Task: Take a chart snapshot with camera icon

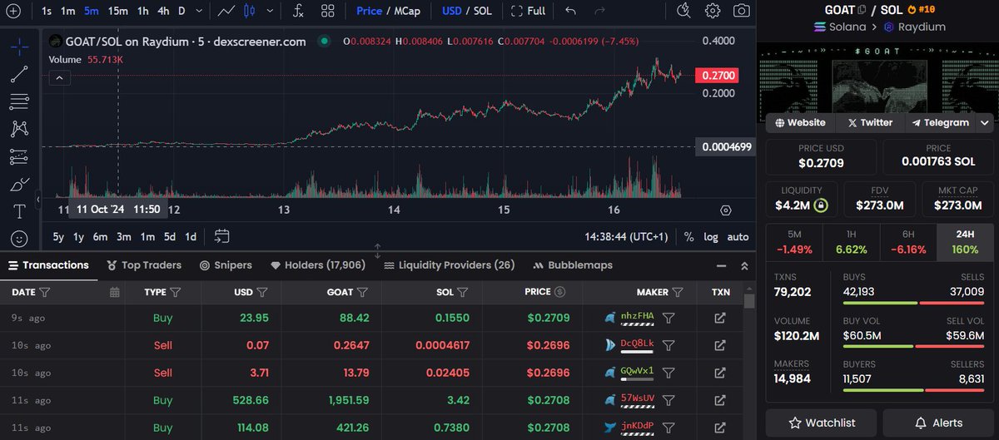Action: coord(741,11)
